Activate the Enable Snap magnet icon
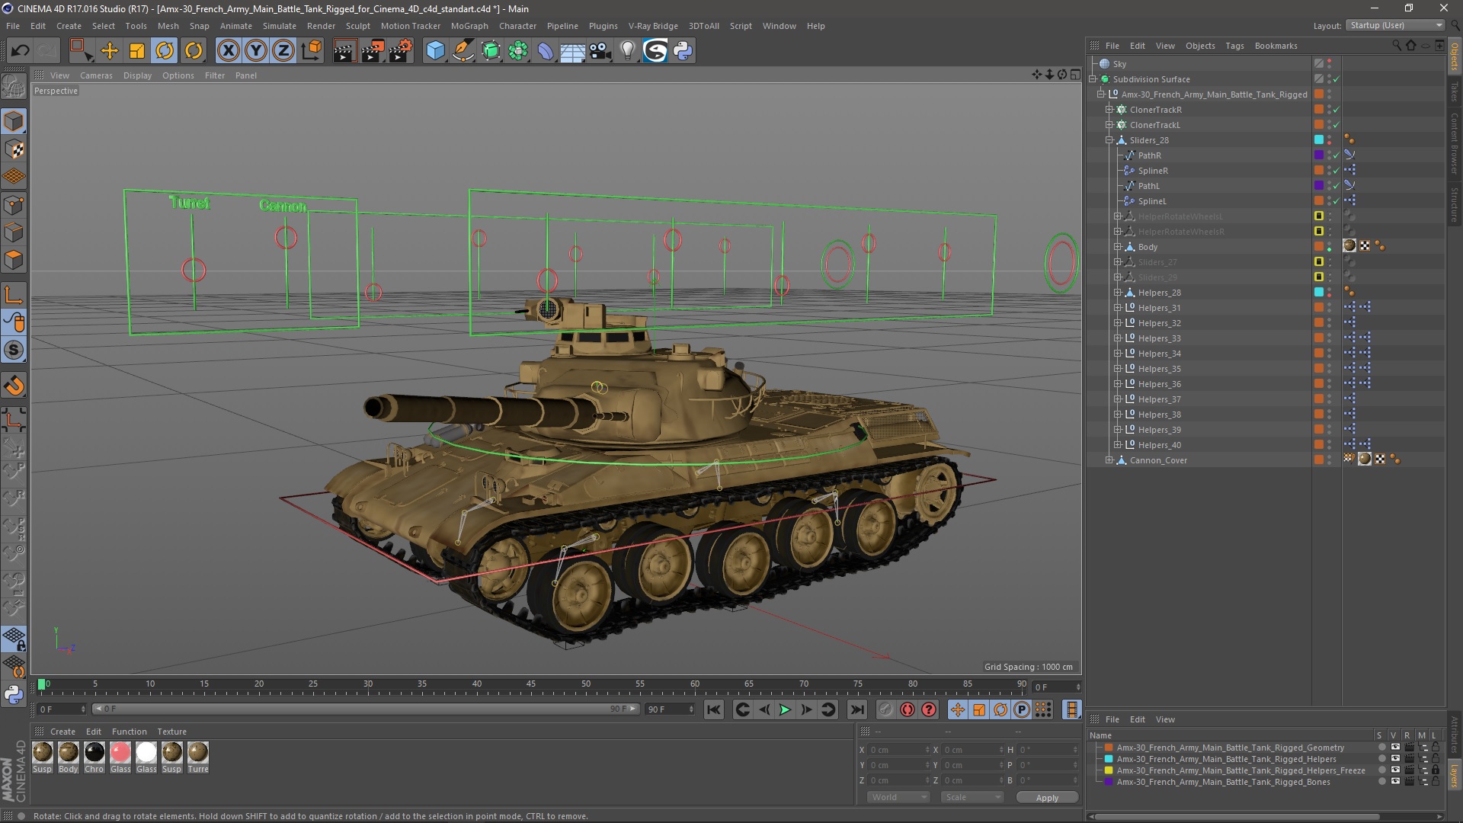Viewport: 1463px width, 823px height. pos(14,386)
